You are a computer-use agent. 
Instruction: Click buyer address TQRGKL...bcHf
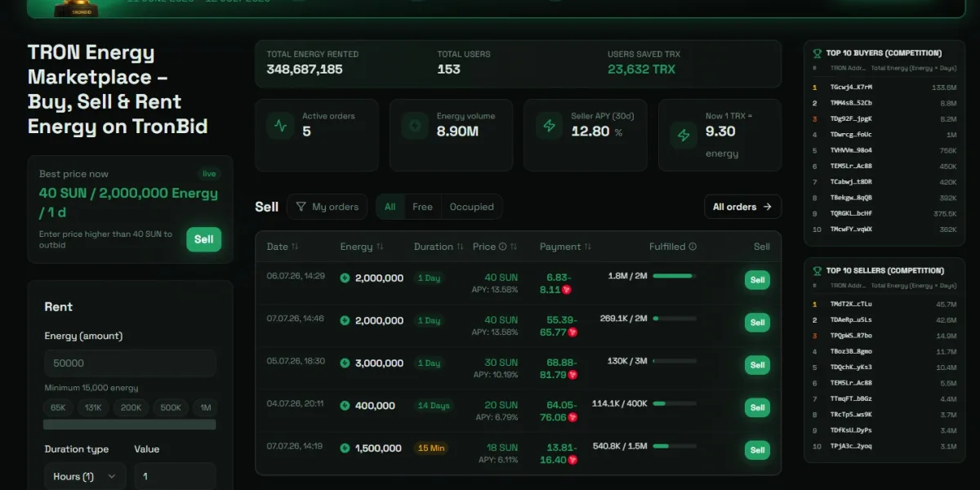point(851,213)
